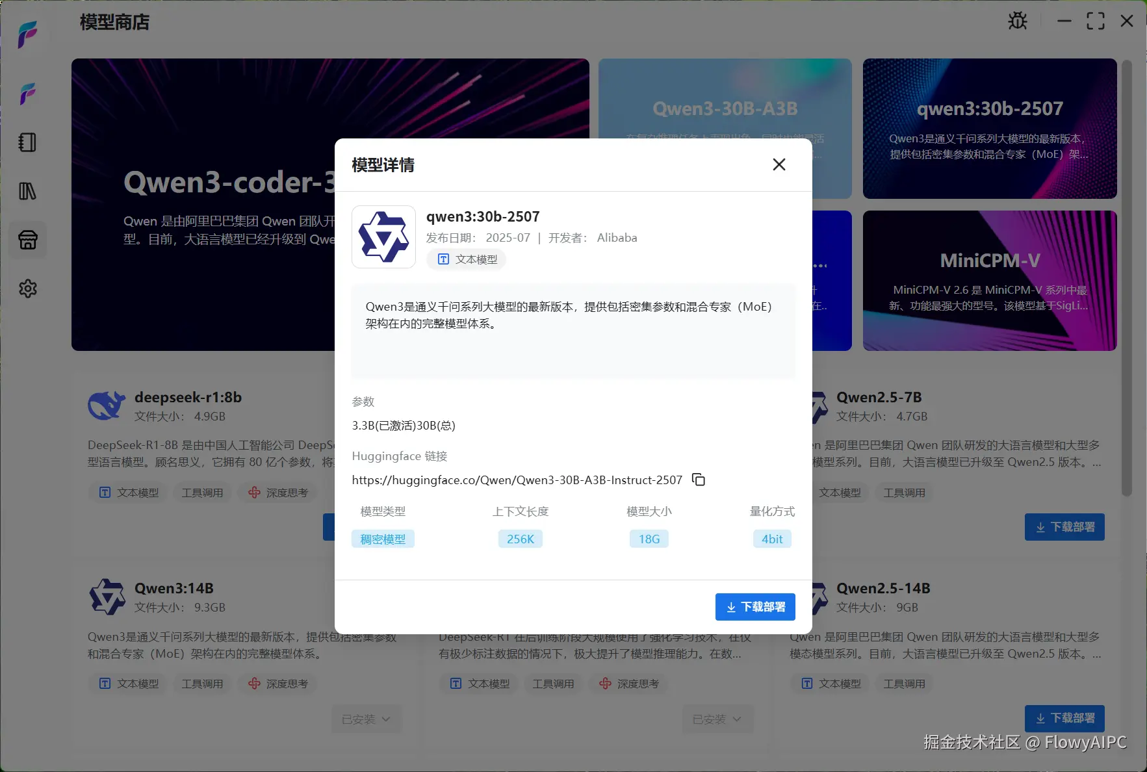Open the notebook icon in the sidebar
This screenshot has width=1147, height=772.
click(x=27, y=142)
